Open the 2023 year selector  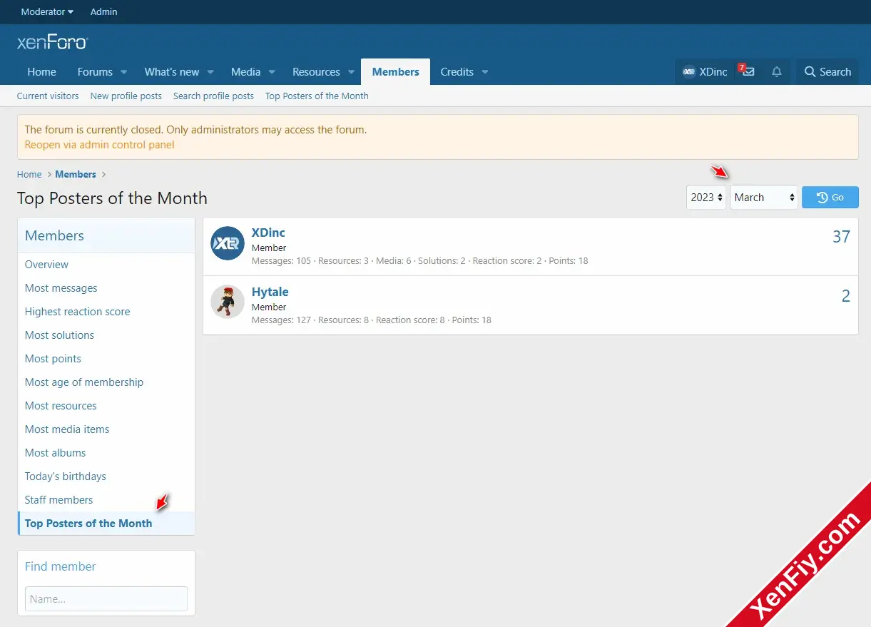[x=707, y=197]
